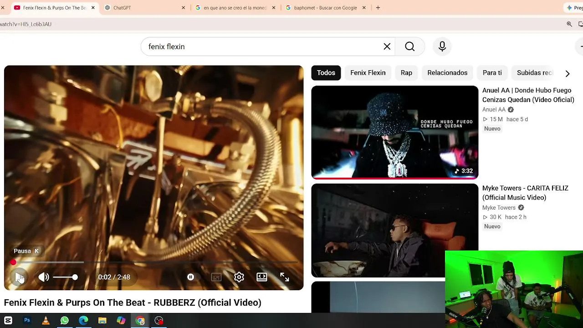Open the zoom magnifier icon in address bar
This screenshot has width=583, height=328.
(569, 24)
